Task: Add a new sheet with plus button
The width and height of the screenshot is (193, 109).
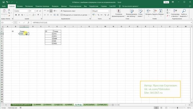Action: (113, 105)
